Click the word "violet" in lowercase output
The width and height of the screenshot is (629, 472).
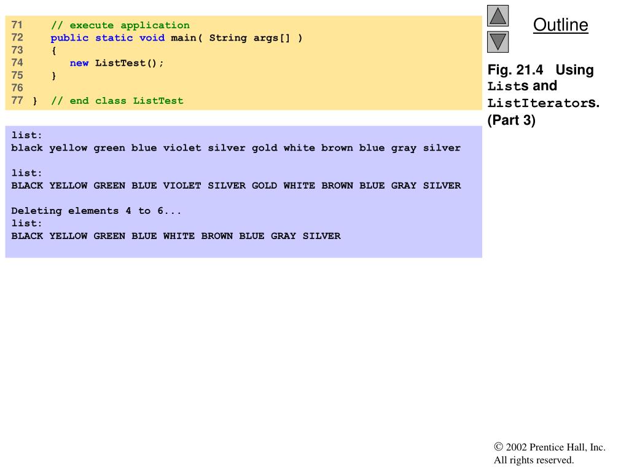click(x=182, y=148)
